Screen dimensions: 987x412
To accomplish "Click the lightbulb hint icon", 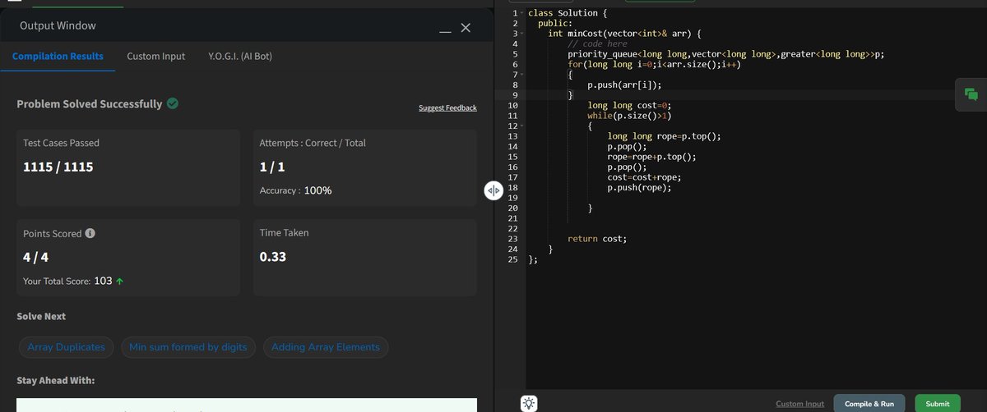I will point(529,403).
